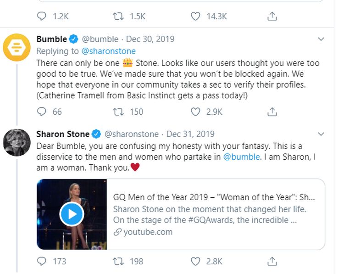
Task: Click the retweet icon showing 1.5K
Action: point(117,16)
